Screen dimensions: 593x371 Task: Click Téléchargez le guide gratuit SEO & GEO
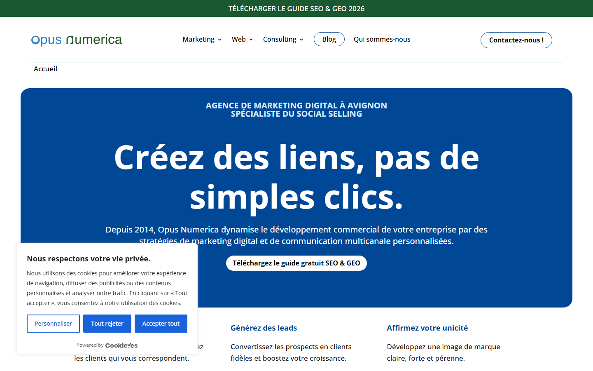[296, 263]
